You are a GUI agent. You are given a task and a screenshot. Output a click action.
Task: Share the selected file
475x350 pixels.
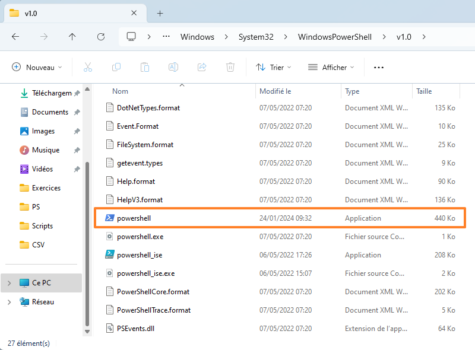202,67
